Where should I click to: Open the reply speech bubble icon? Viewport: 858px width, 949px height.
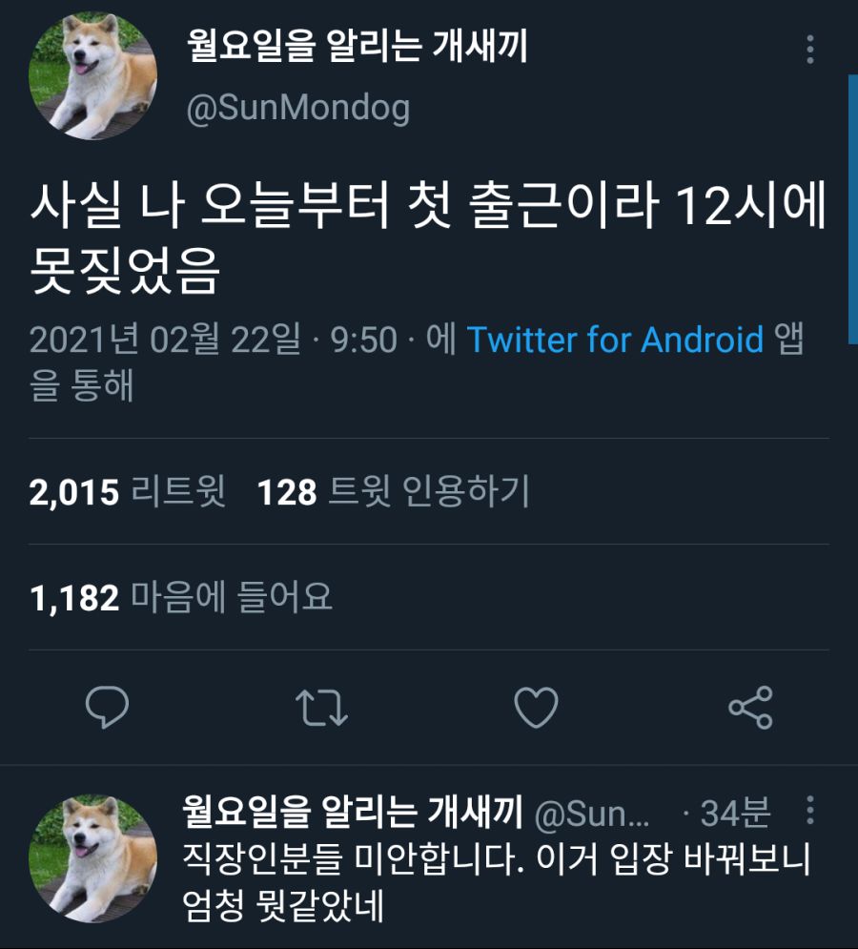tap(107, 707)
